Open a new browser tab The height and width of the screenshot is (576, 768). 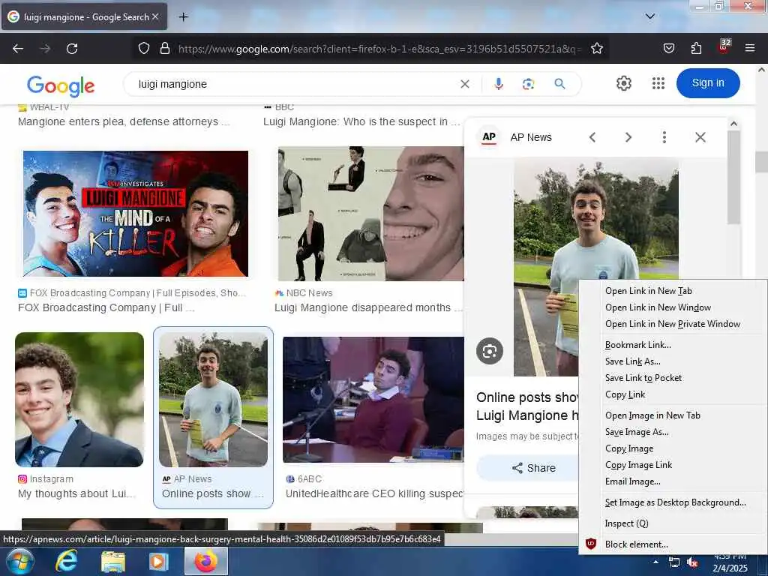pyautogui.click(x=183, y=17)
